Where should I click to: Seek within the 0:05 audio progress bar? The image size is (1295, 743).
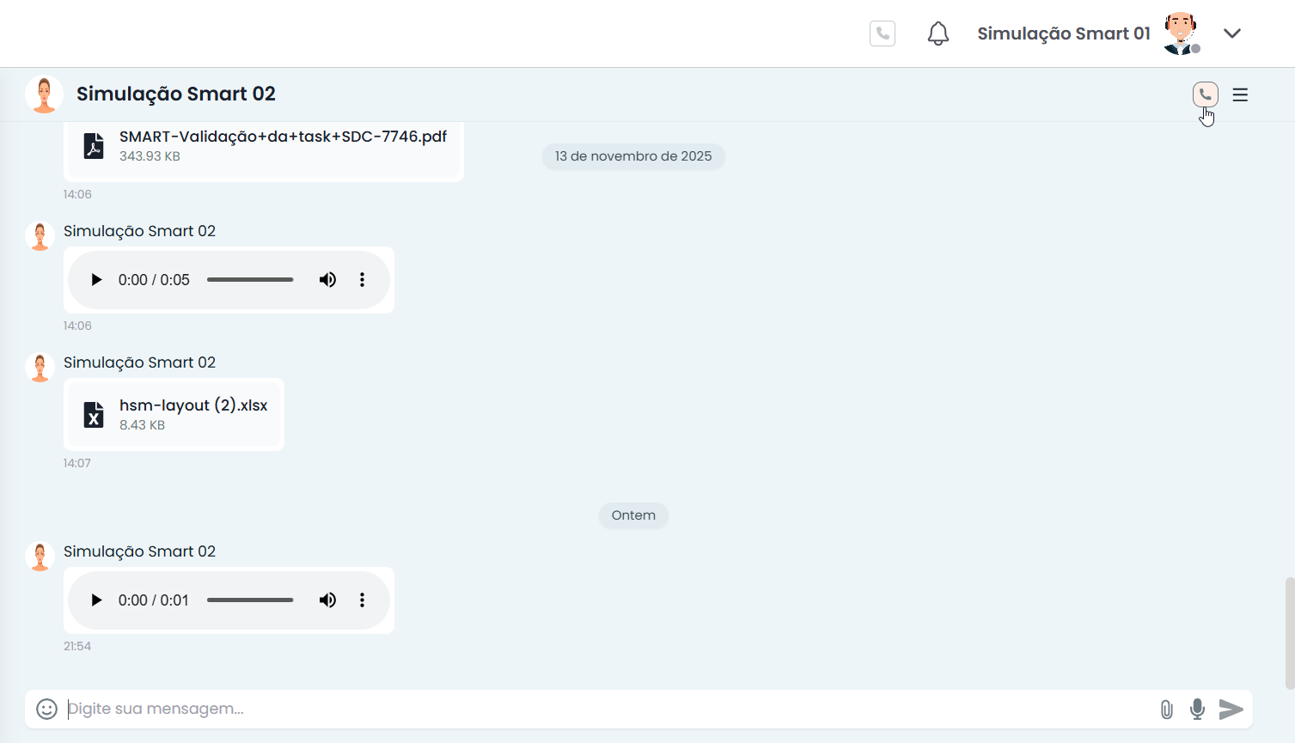click(x=250, y=280)
